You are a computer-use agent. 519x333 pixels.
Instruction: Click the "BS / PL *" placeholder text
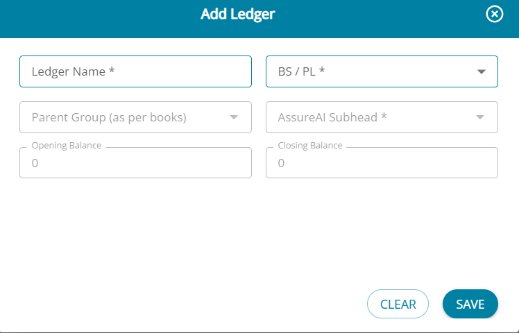coord(301,71)
